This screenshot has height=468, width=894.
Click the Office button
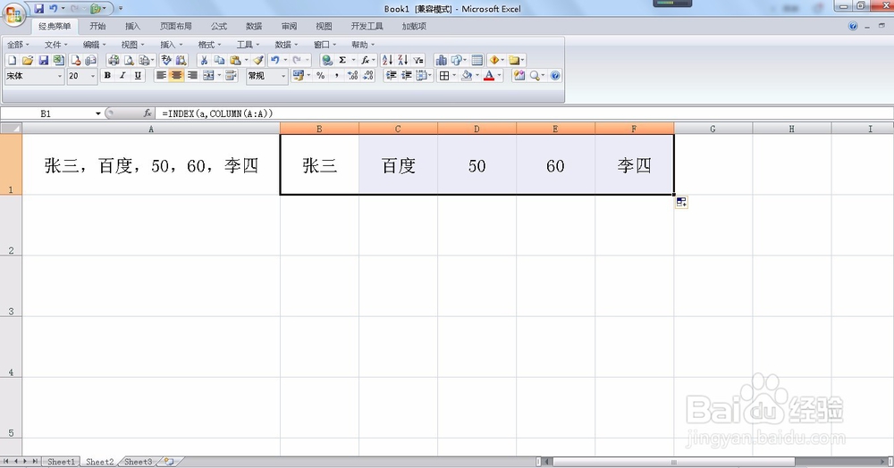[13, 13]
